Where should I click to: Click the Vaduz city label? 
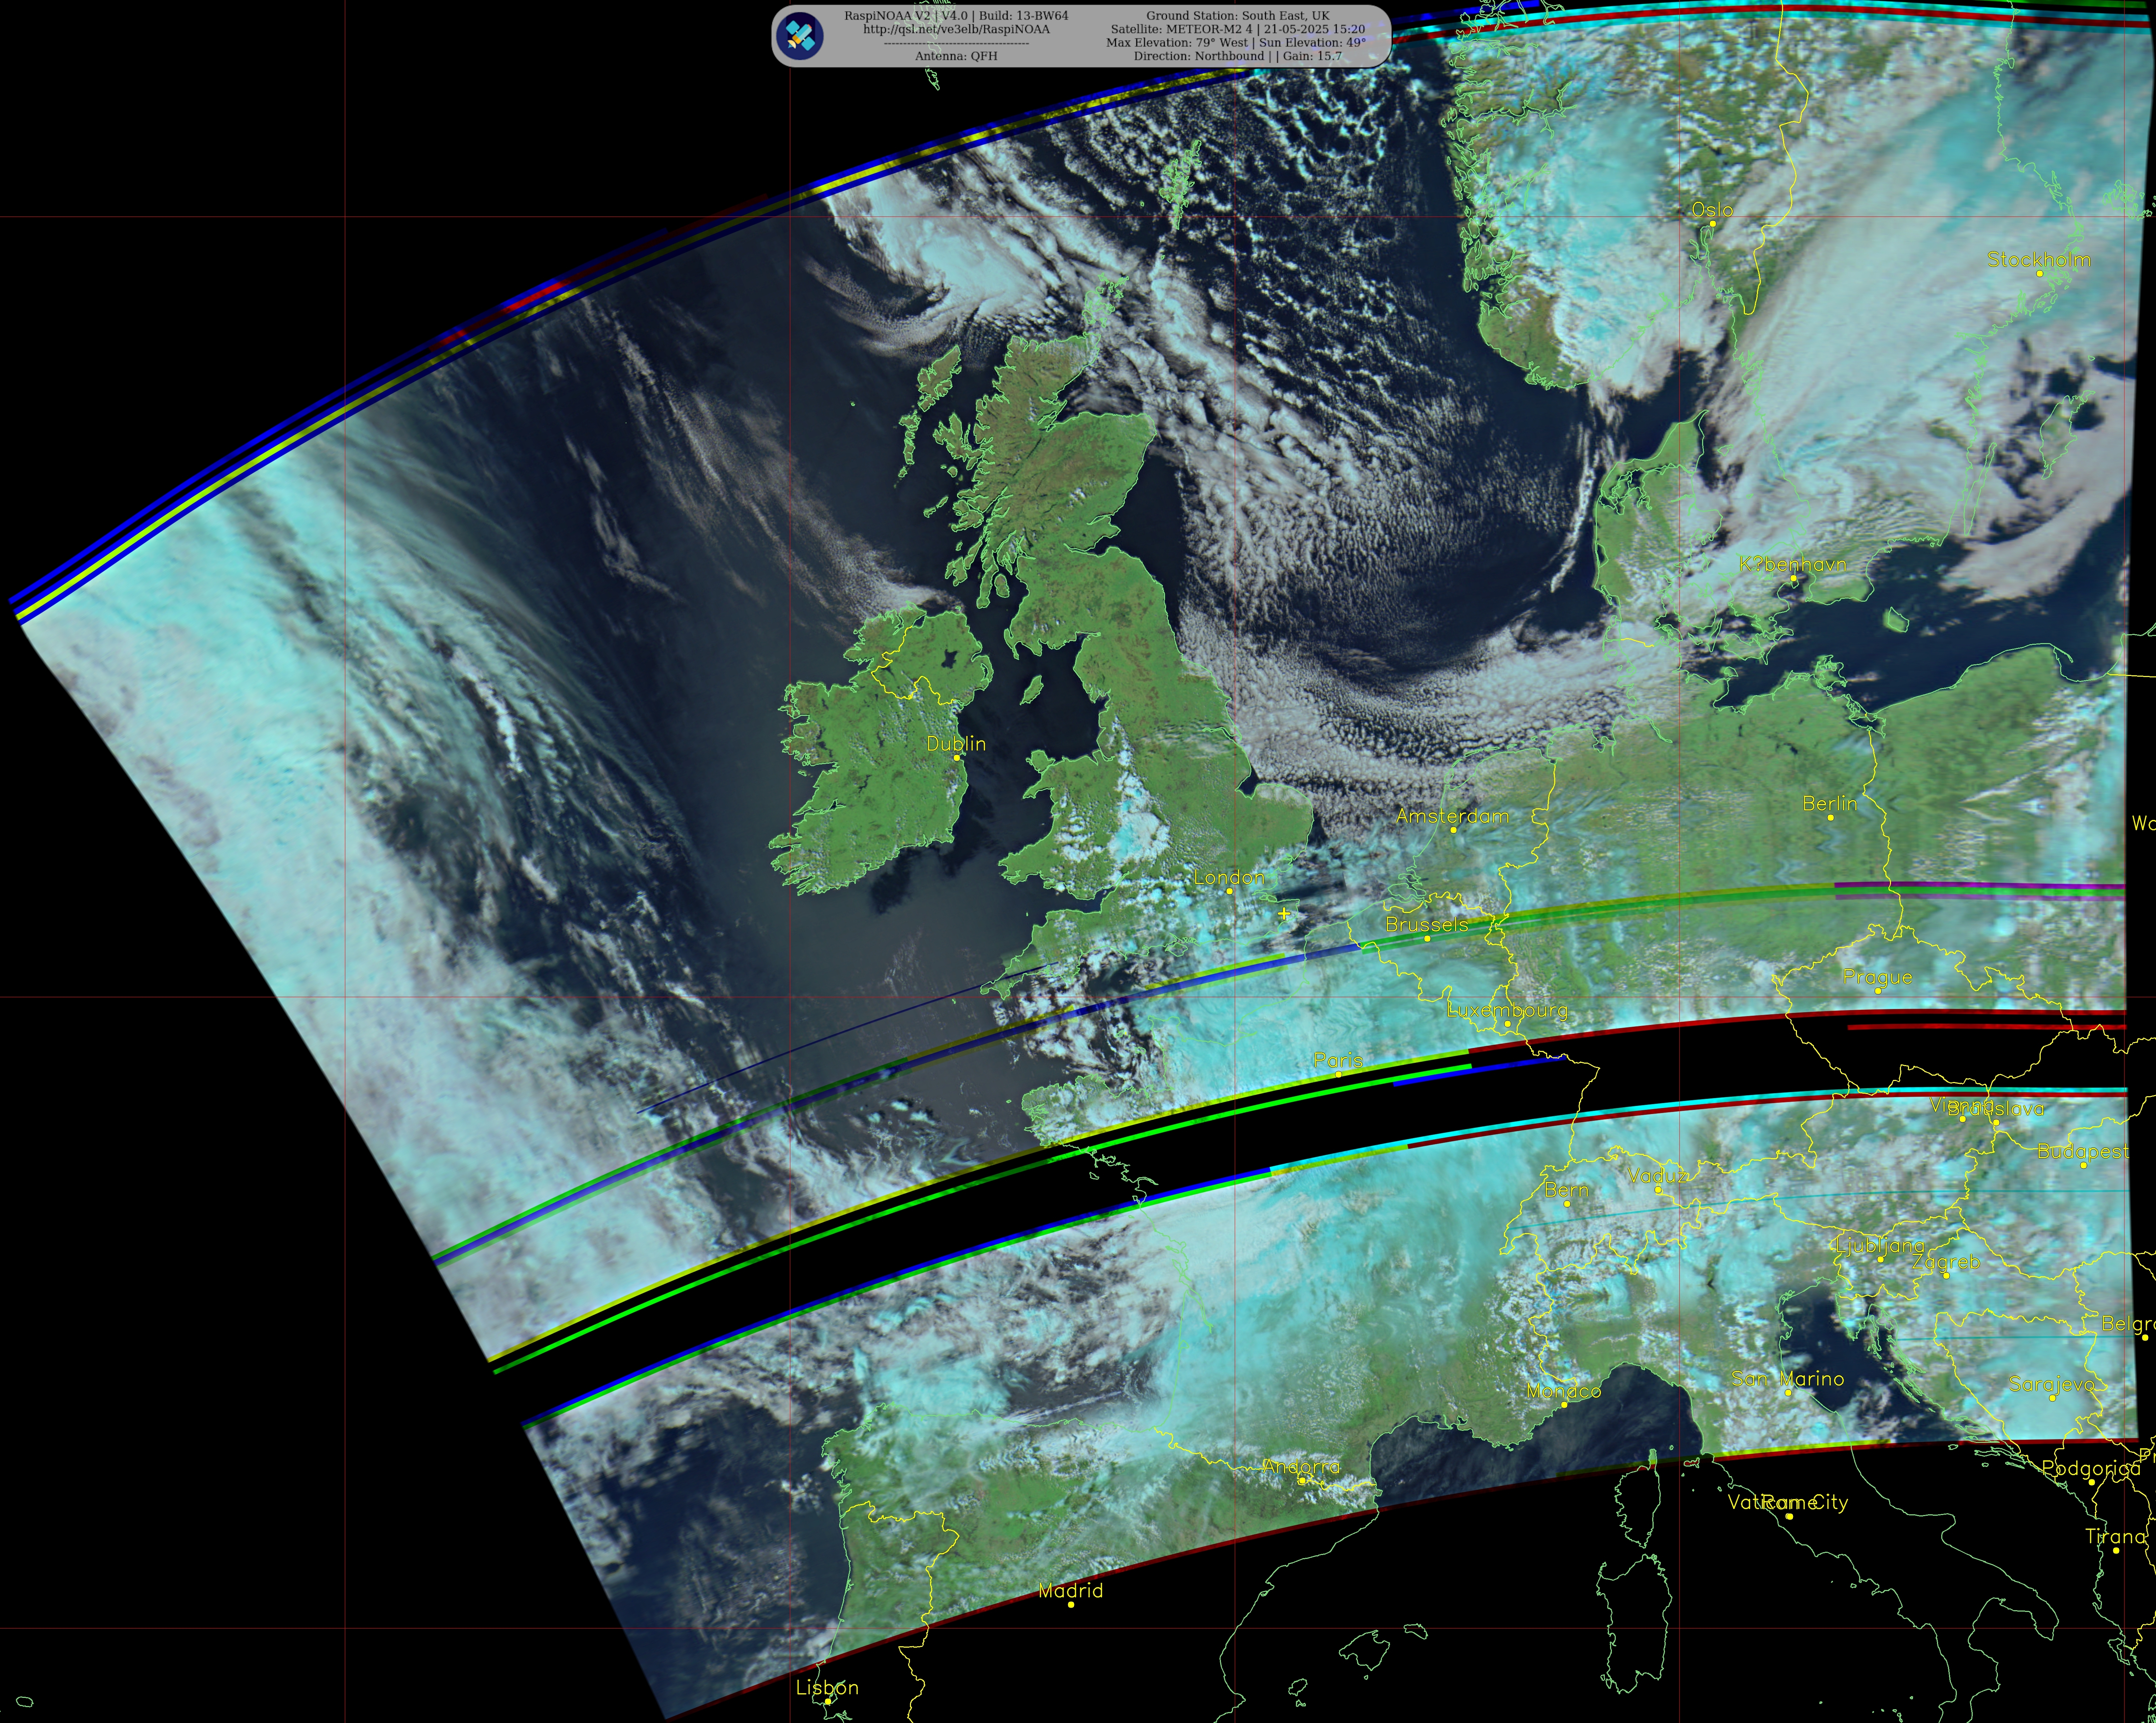coord(1657,1176)
